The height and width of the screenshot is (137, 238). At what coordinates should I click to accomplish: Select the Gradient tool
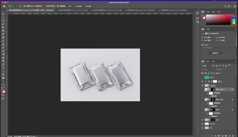point(3,54)
